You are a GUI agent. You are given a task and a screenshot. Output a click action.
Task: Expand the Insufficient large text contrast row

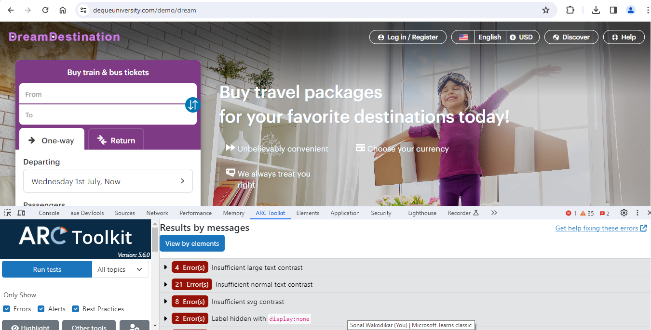point(405,267)
